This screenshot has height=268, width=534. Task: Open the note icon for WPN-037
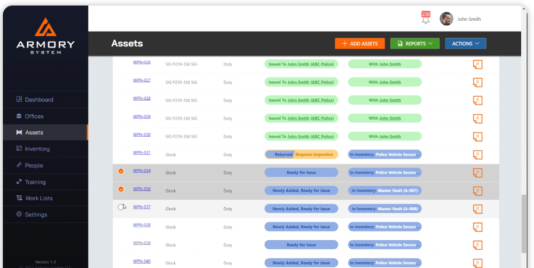[x=477, y=209]
